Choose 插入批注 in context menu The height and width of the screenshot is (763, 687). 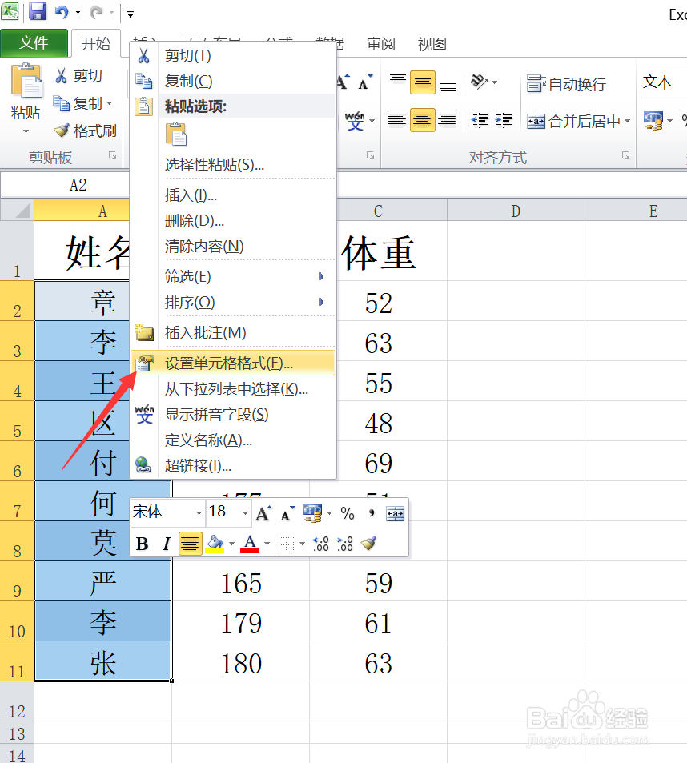(x=234, y=333)
